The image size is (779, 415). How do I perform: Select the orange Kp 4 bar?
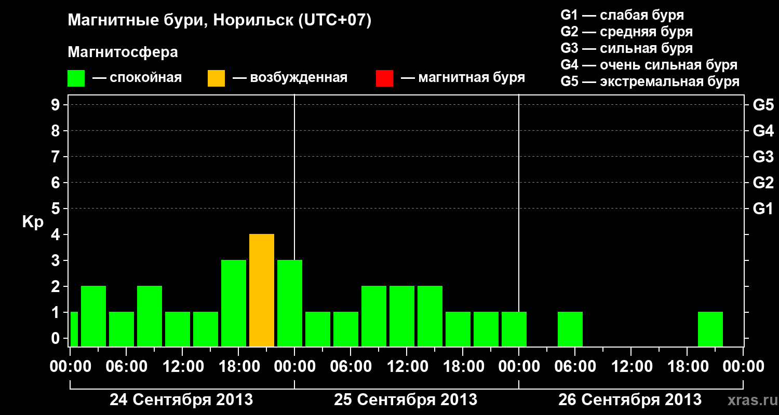(262, 290)
